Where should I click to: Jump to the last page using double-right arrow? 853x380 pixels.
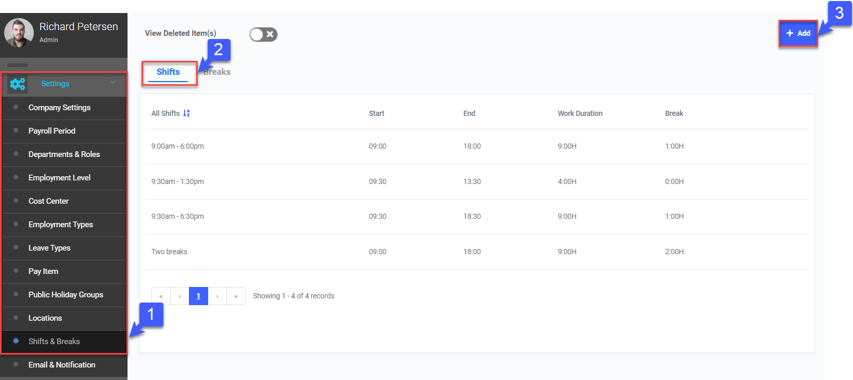coord(236,296)
